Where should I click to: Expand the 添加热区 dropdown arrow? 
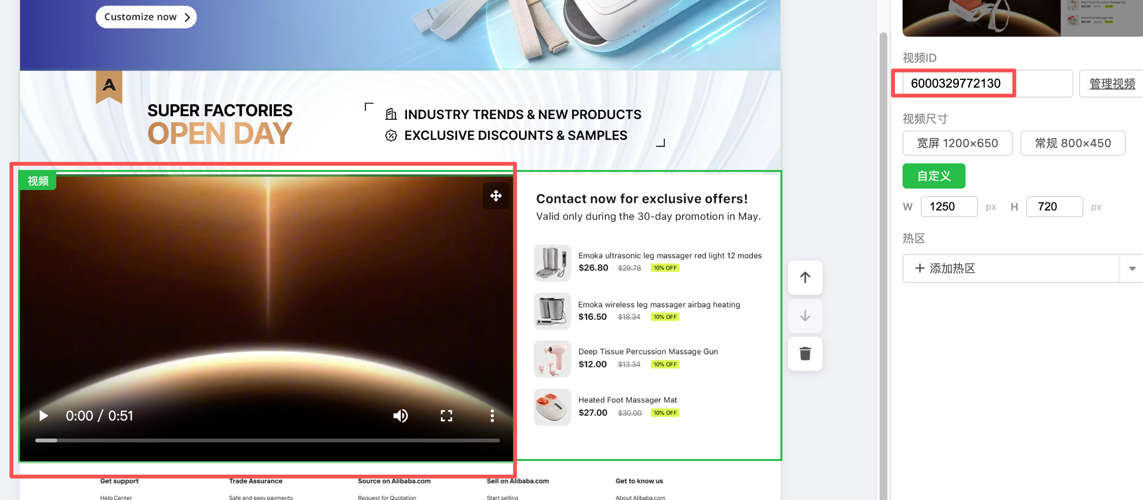[1132, 269]
